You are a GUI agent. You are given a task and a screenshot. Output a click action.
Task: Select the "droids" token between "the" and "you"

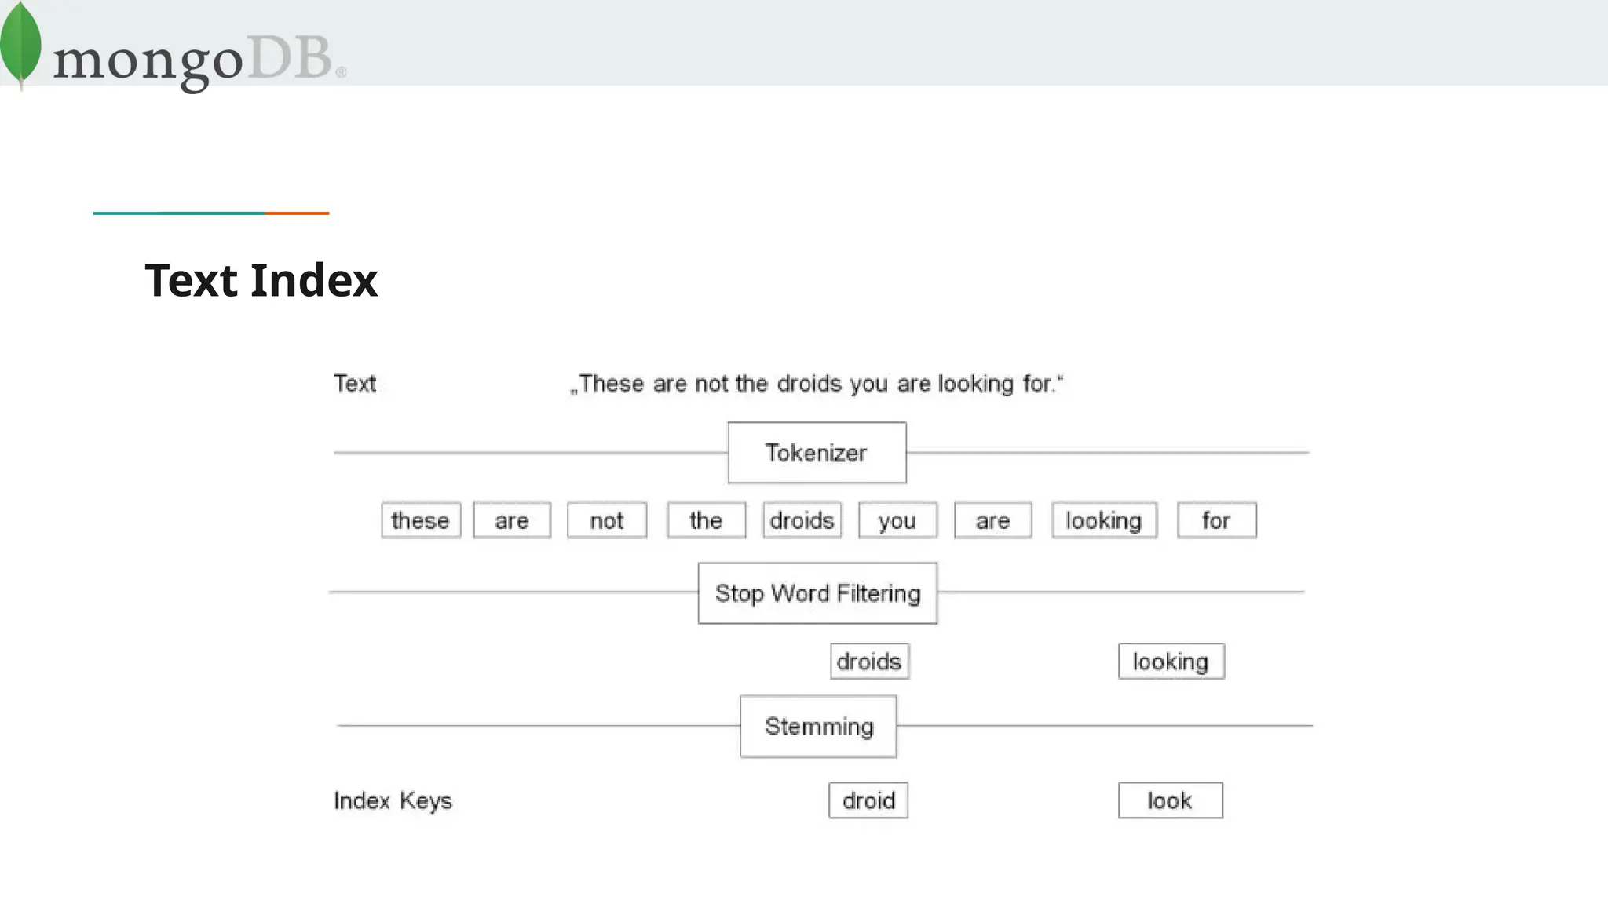(x=802, y=520)
